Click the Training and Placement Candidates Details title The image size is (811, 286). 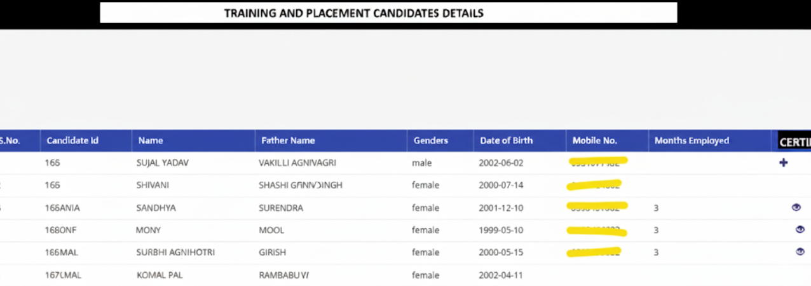pos(354,13)
